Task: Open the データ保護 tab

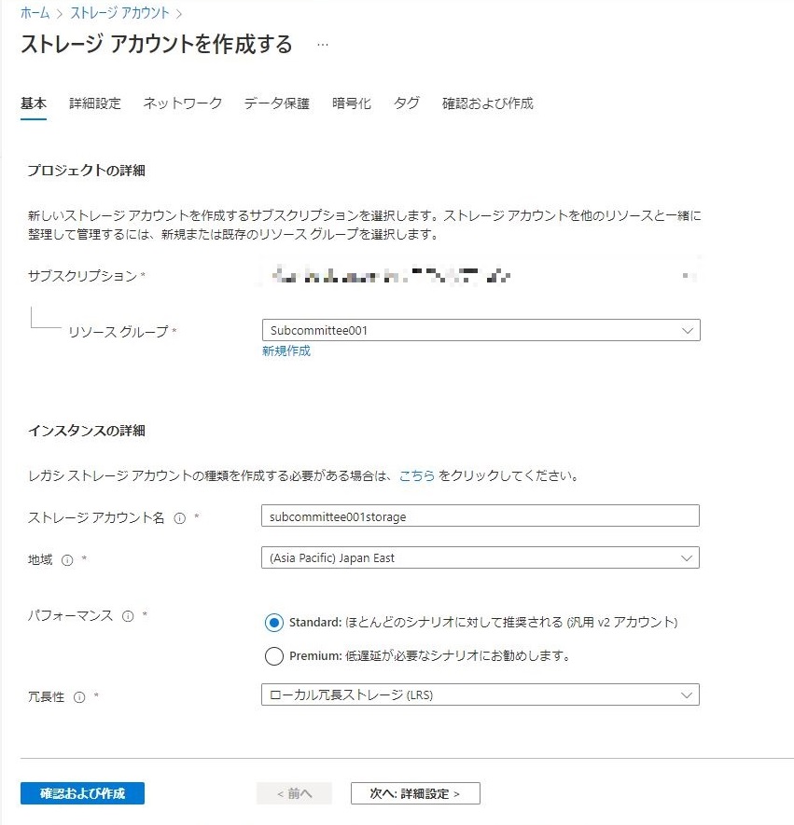Action: click(276, 103)
